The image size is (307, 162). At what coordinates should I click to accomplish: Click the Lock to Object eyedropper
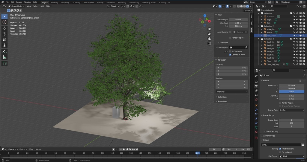246,48
